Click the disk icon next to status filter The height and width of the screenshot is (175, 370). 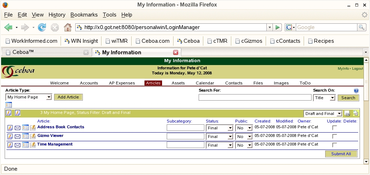click(347, 114)
